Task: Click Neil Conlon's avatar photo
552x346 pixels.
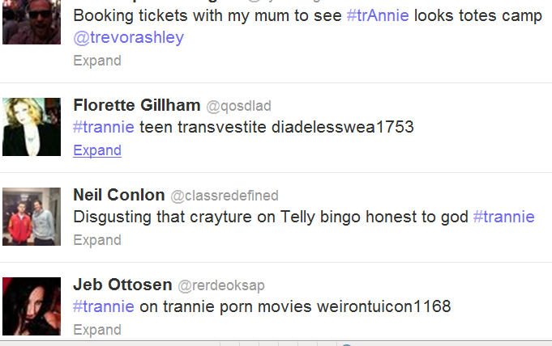Action: [32, 217]
